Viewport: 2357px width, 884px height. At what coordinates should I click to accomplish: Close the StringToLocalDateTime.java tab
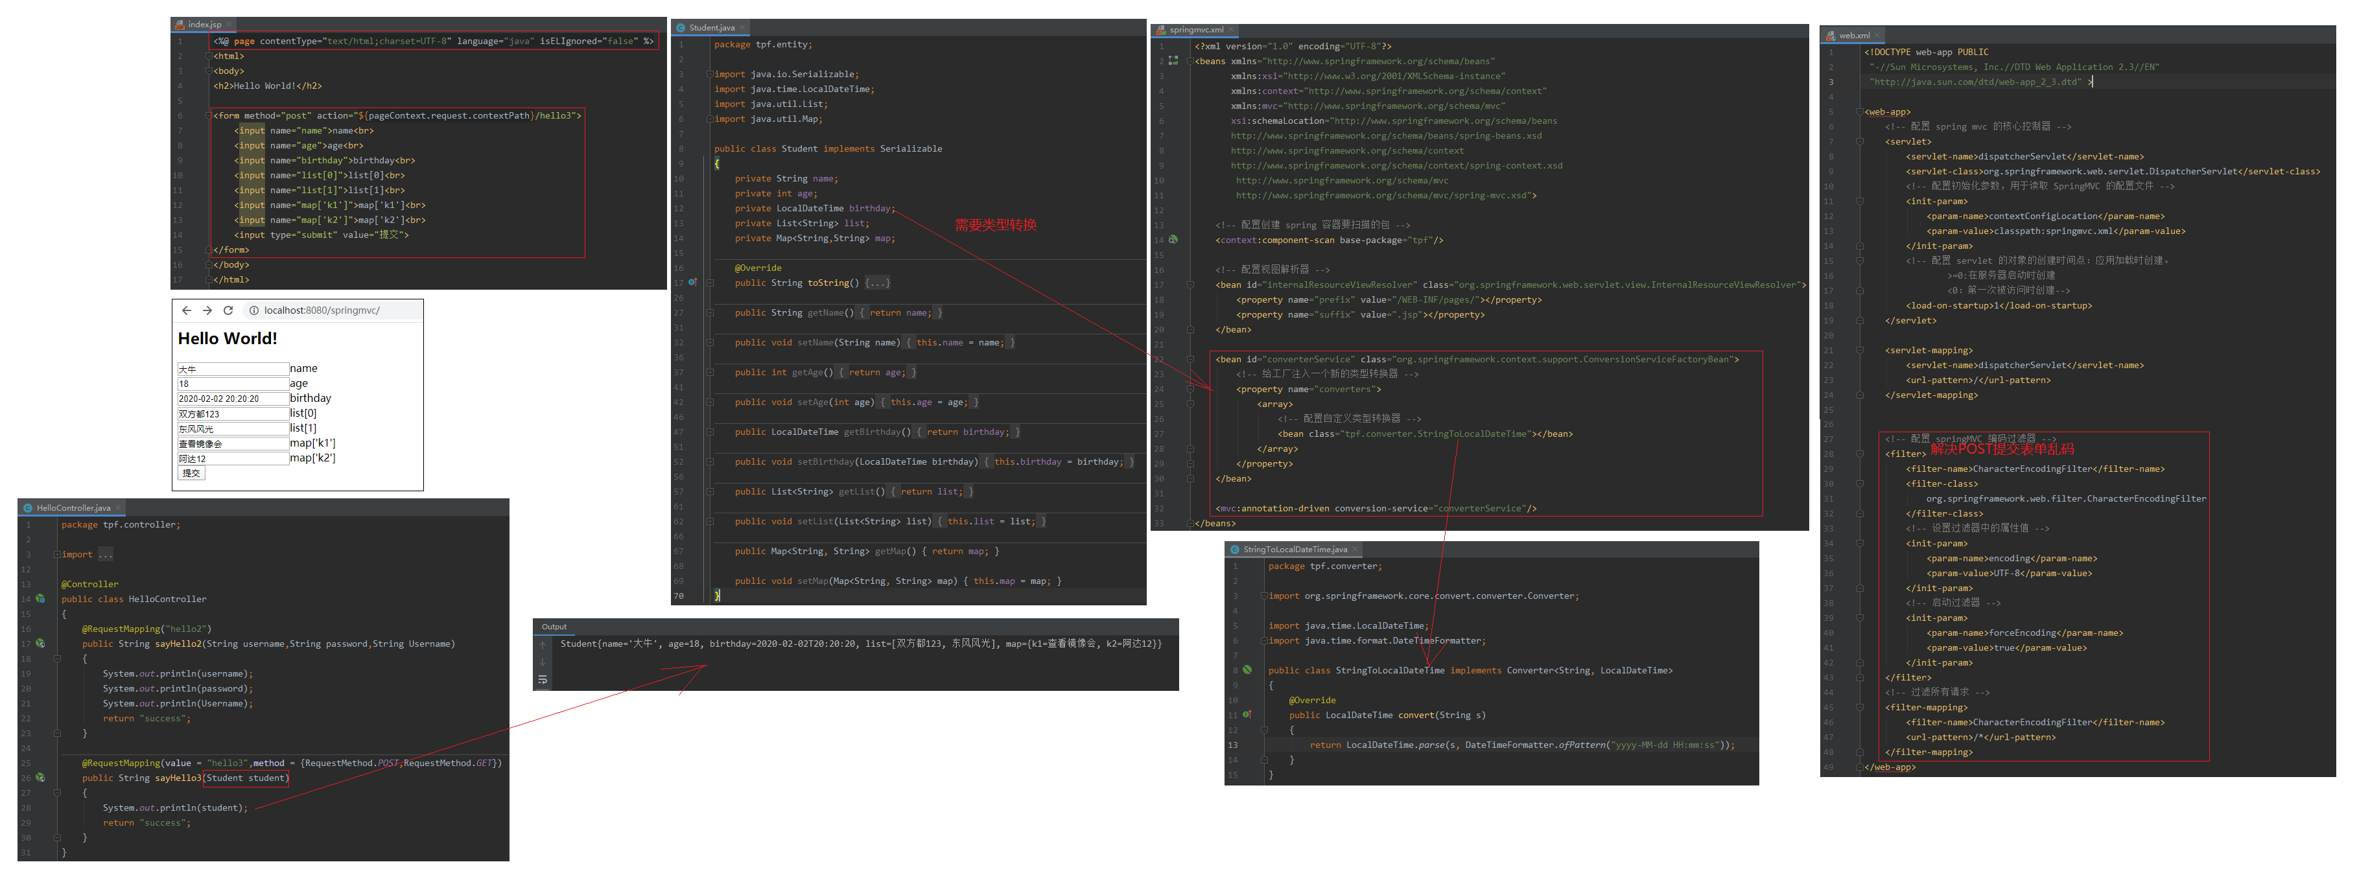[1355, 550]
